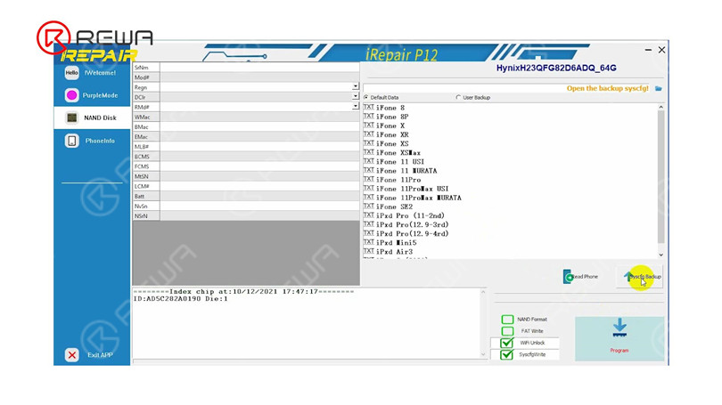This screenshot has height=405, width=722.
Task: Select iFone 11 USI list entry
Action: (400, 162)
